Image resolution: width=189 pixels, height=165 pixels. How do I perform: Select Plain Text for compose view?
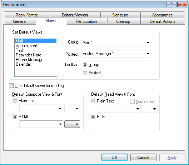(x=15, y=101)
